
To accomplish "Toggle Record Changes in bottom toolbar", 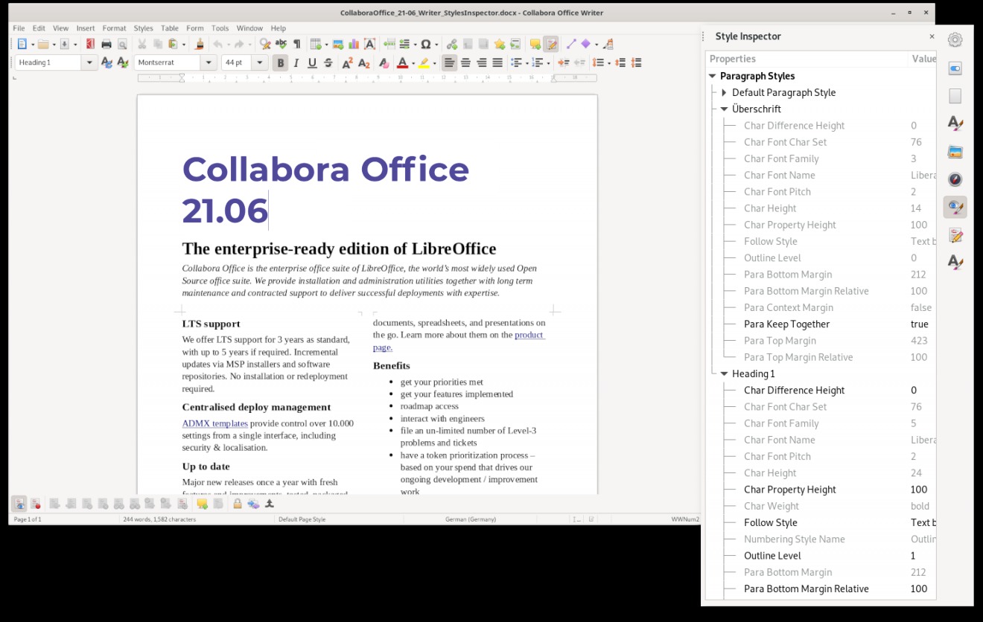I will [x=36, y=504].
